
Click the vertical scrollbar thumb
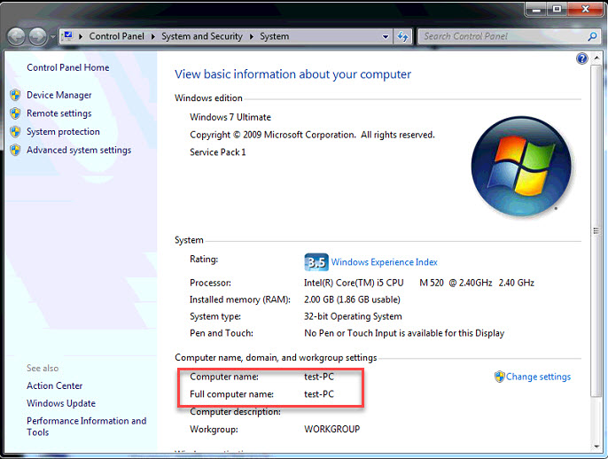click(x=596, y=230)
